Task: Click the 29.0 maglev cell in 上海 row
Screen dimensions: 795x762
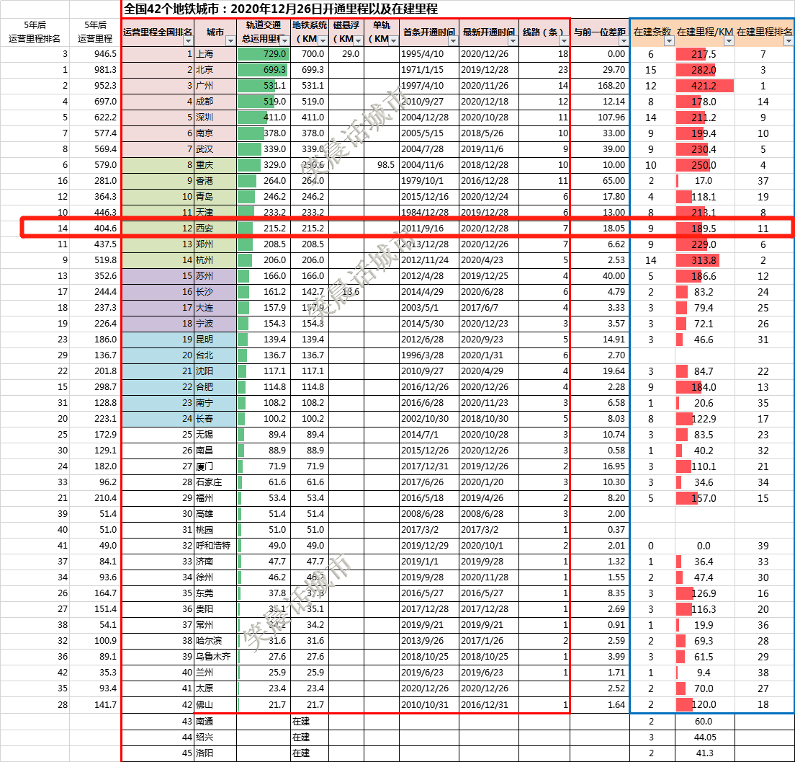Action: pos(346,54)
